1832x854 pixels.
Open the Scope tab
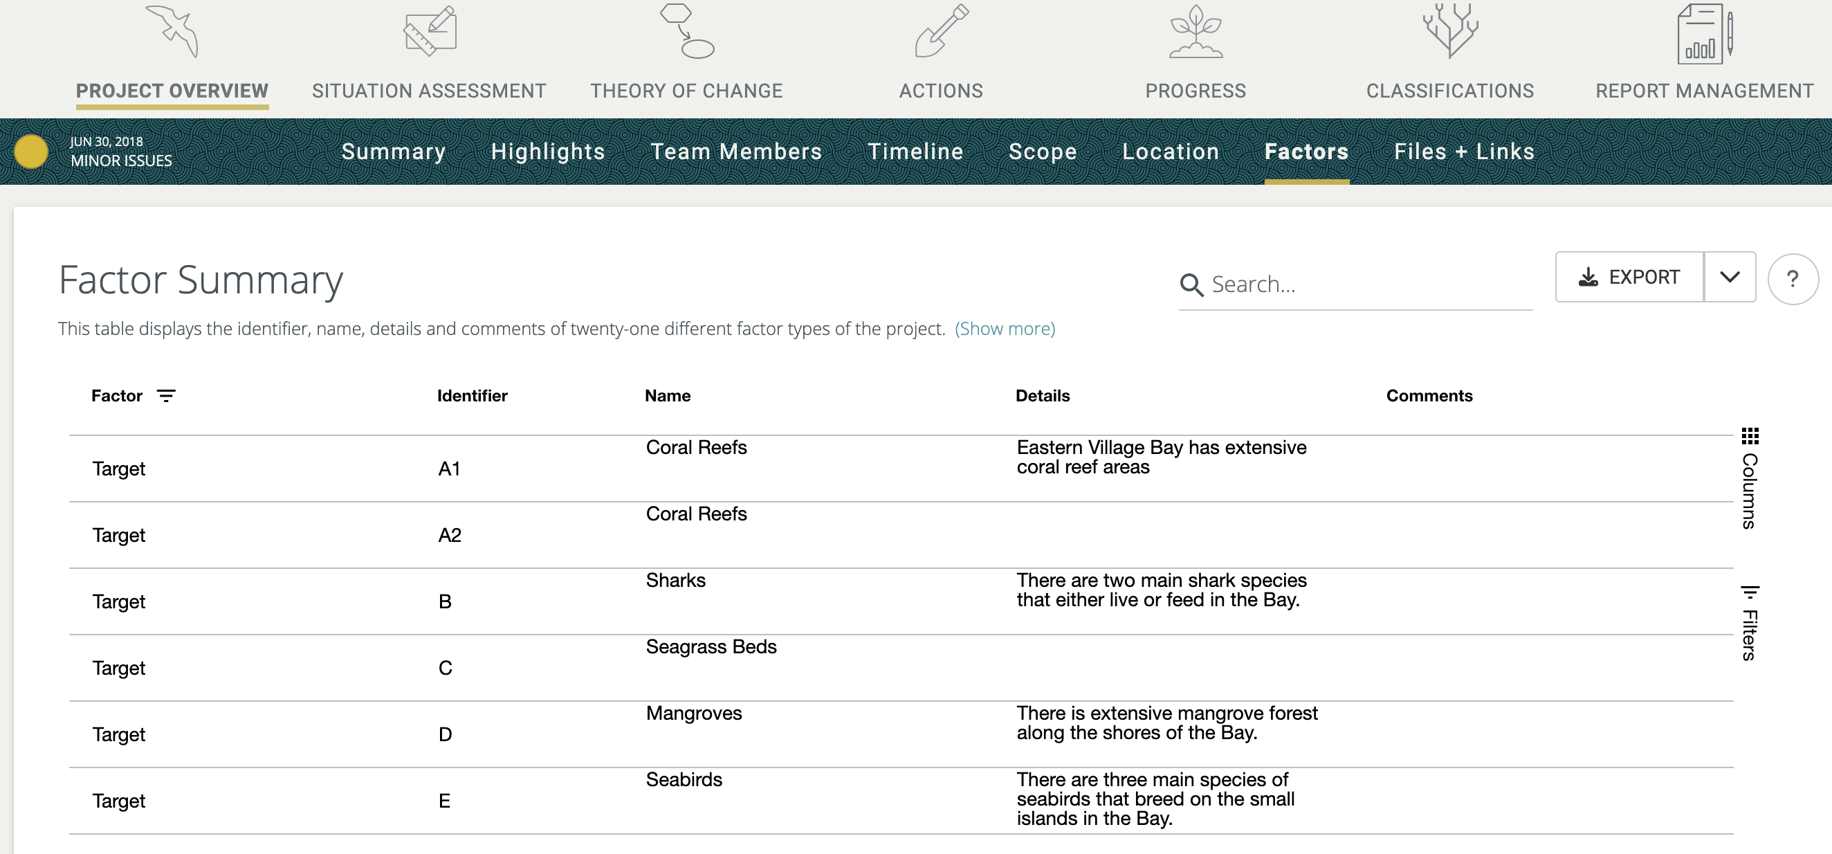[x=1041, y=151]
